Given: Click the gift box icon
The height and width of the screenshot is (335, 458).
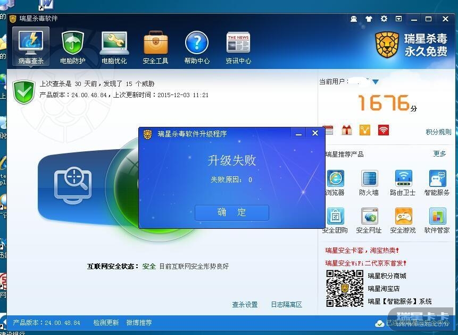Looking at the screenshot, I should tap(347, 130).
